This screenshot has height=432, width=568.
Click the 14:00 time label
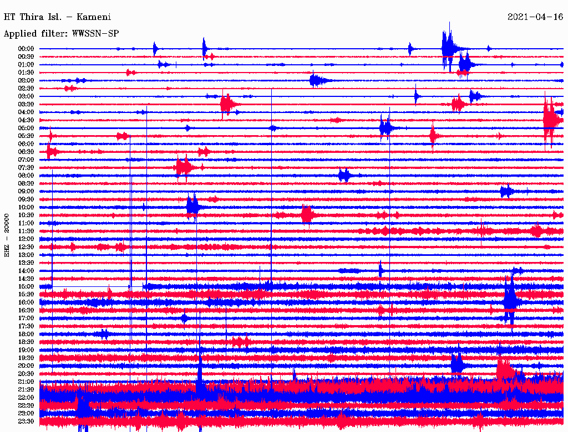(x=26, y=271)
